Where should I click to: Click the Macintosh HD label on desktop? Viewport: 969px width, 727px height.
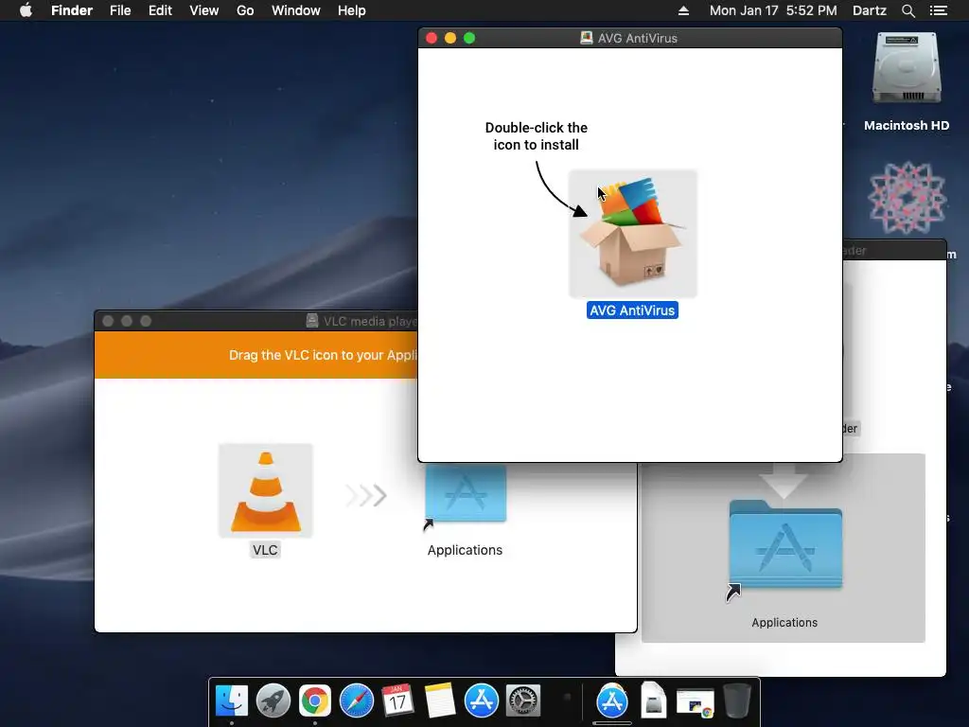pos(907,126)
